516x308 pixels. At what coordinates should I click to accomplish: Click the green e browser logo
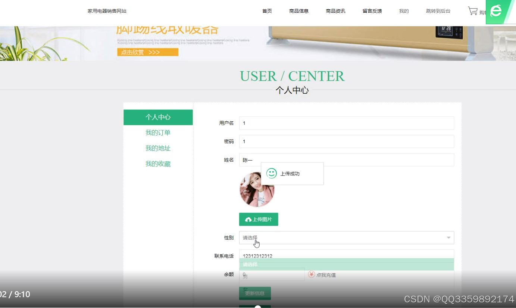tap(496, 11)
